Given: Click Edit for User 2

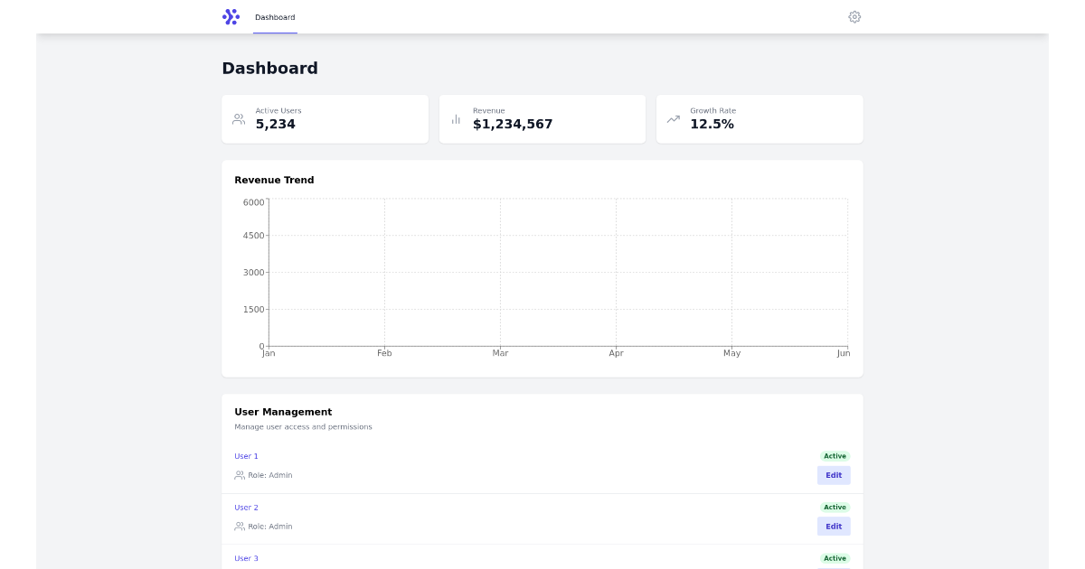Looking at the screenshot, I should tap(833, 527).
